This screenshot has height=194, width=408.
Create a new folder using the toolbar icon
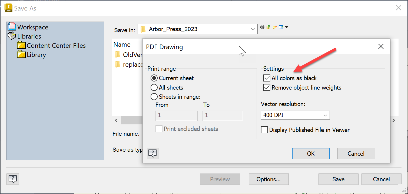pos(274,27)
